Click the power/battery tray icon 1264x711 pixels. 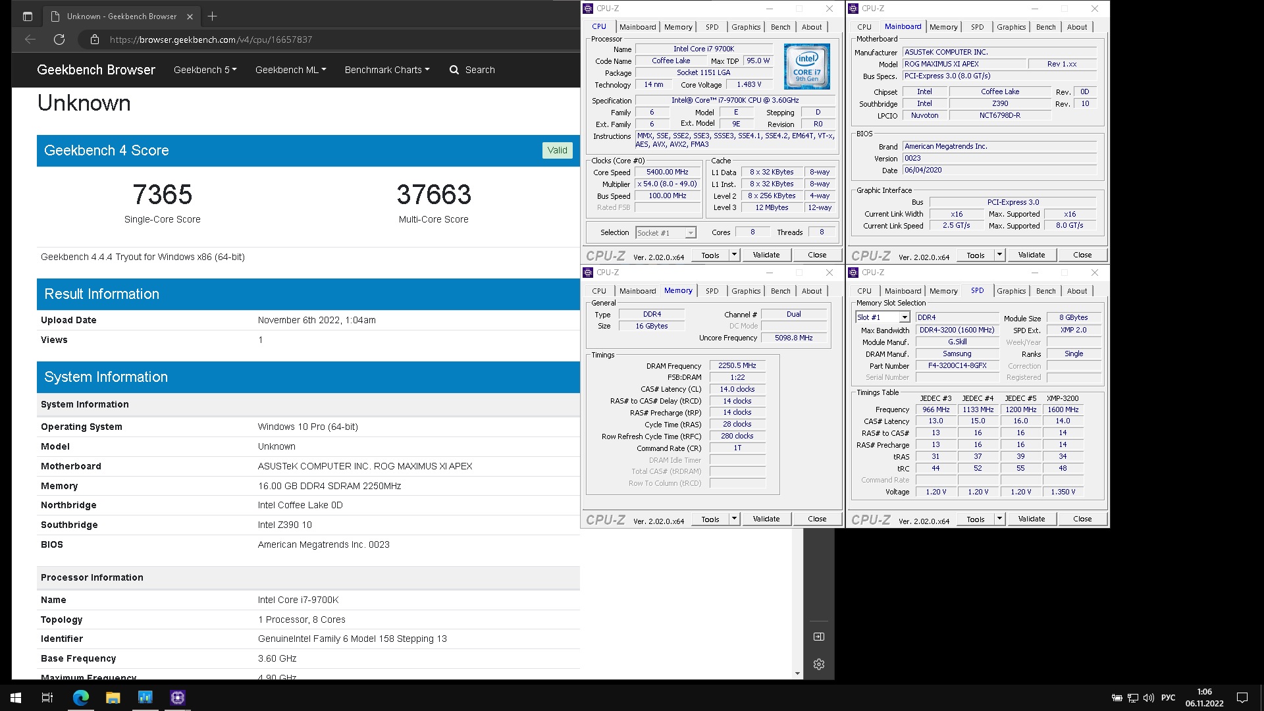pyautogui.click(x=1117, y=698)
